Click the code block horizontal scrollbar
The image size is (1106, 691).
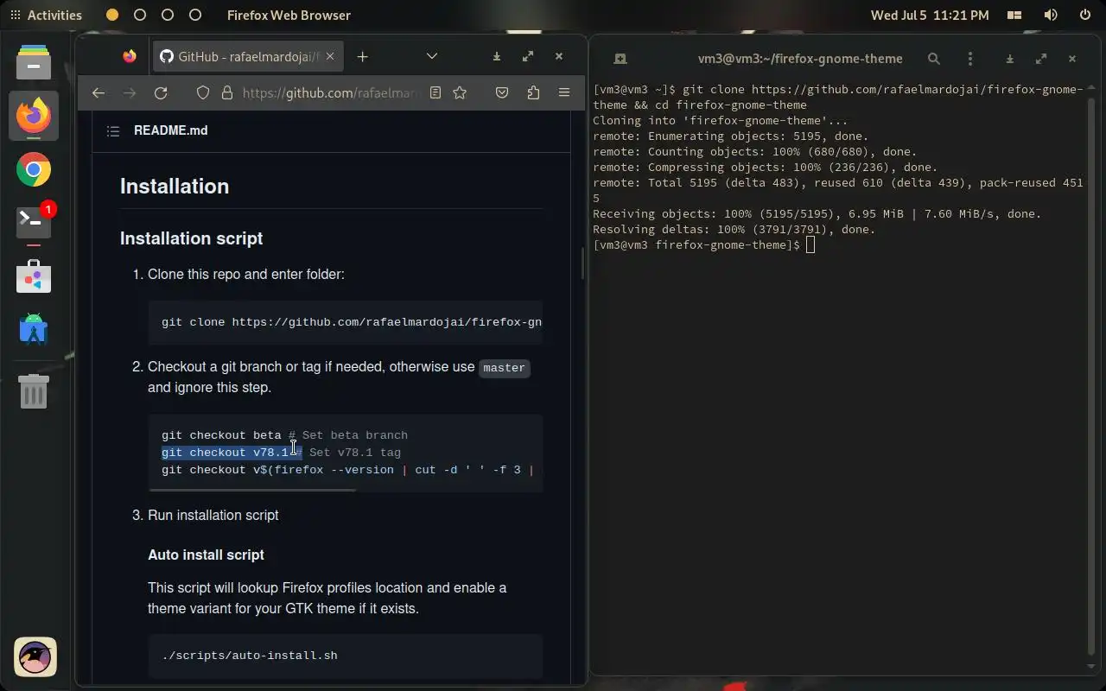pyautogui.click(x=252, y=490)
